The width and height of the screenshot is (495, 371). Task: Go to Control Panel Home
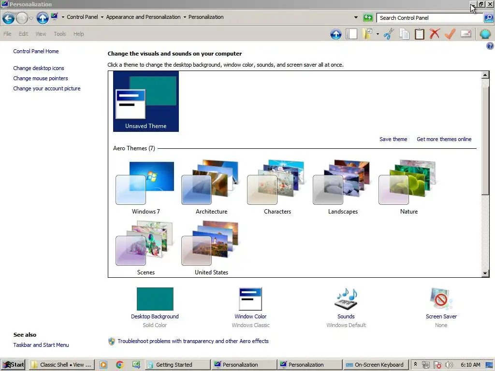[x=36, y=51]
